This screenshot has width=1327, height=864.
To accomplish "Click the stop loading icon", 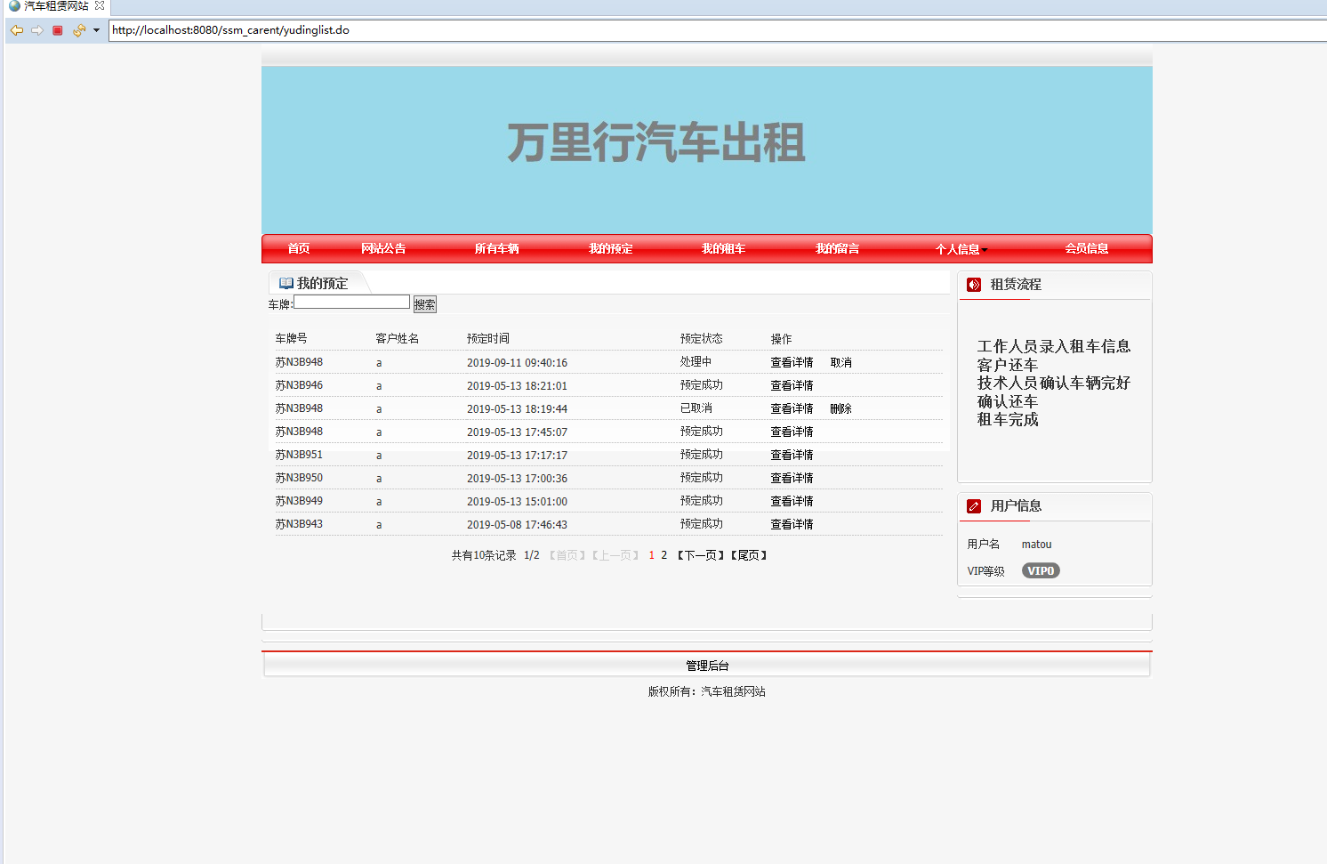I will pyautogui.click(x=57, y=29).
